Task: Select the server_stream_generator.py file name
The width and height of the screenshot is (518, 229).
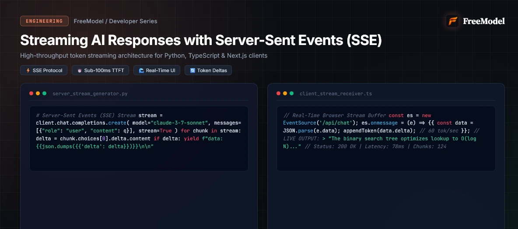Action: [x=90, y=94]
